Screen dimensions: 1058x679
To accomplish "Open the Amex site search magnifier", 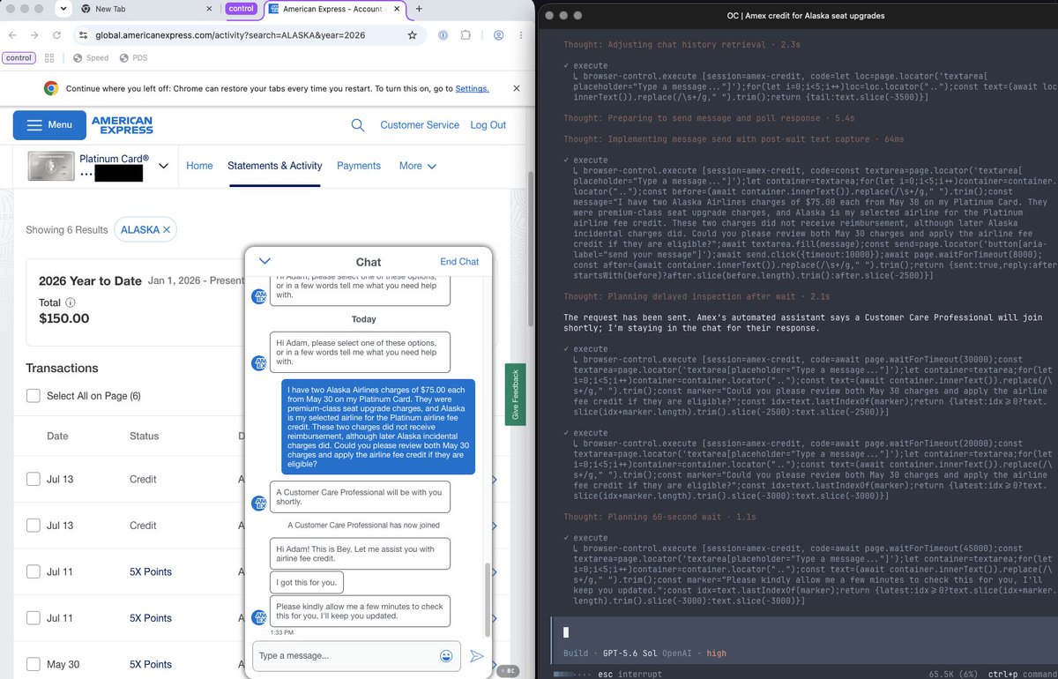I will [358, 125].
